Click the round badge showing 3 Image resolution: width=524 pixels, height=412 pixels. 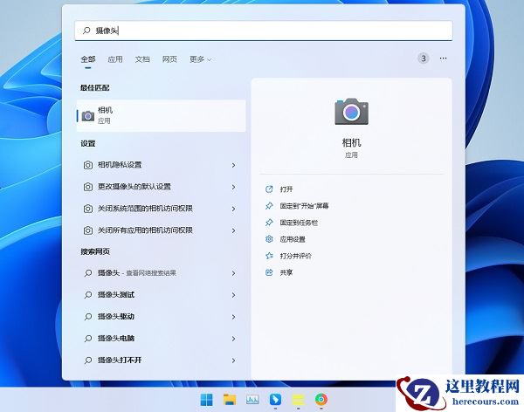click(424, 58)
